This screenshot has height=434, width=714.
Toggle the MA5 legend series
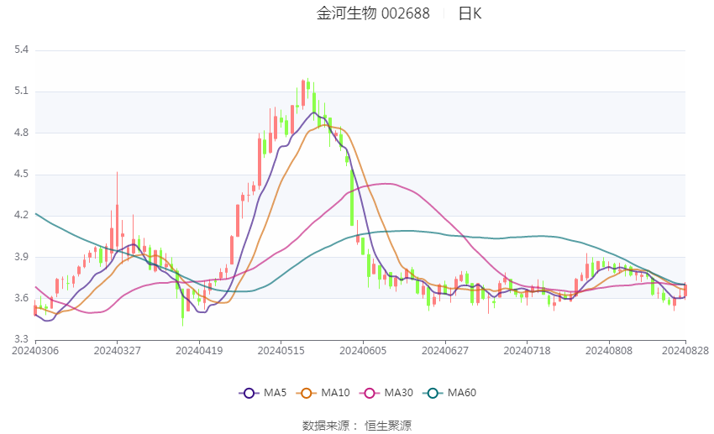263,393
